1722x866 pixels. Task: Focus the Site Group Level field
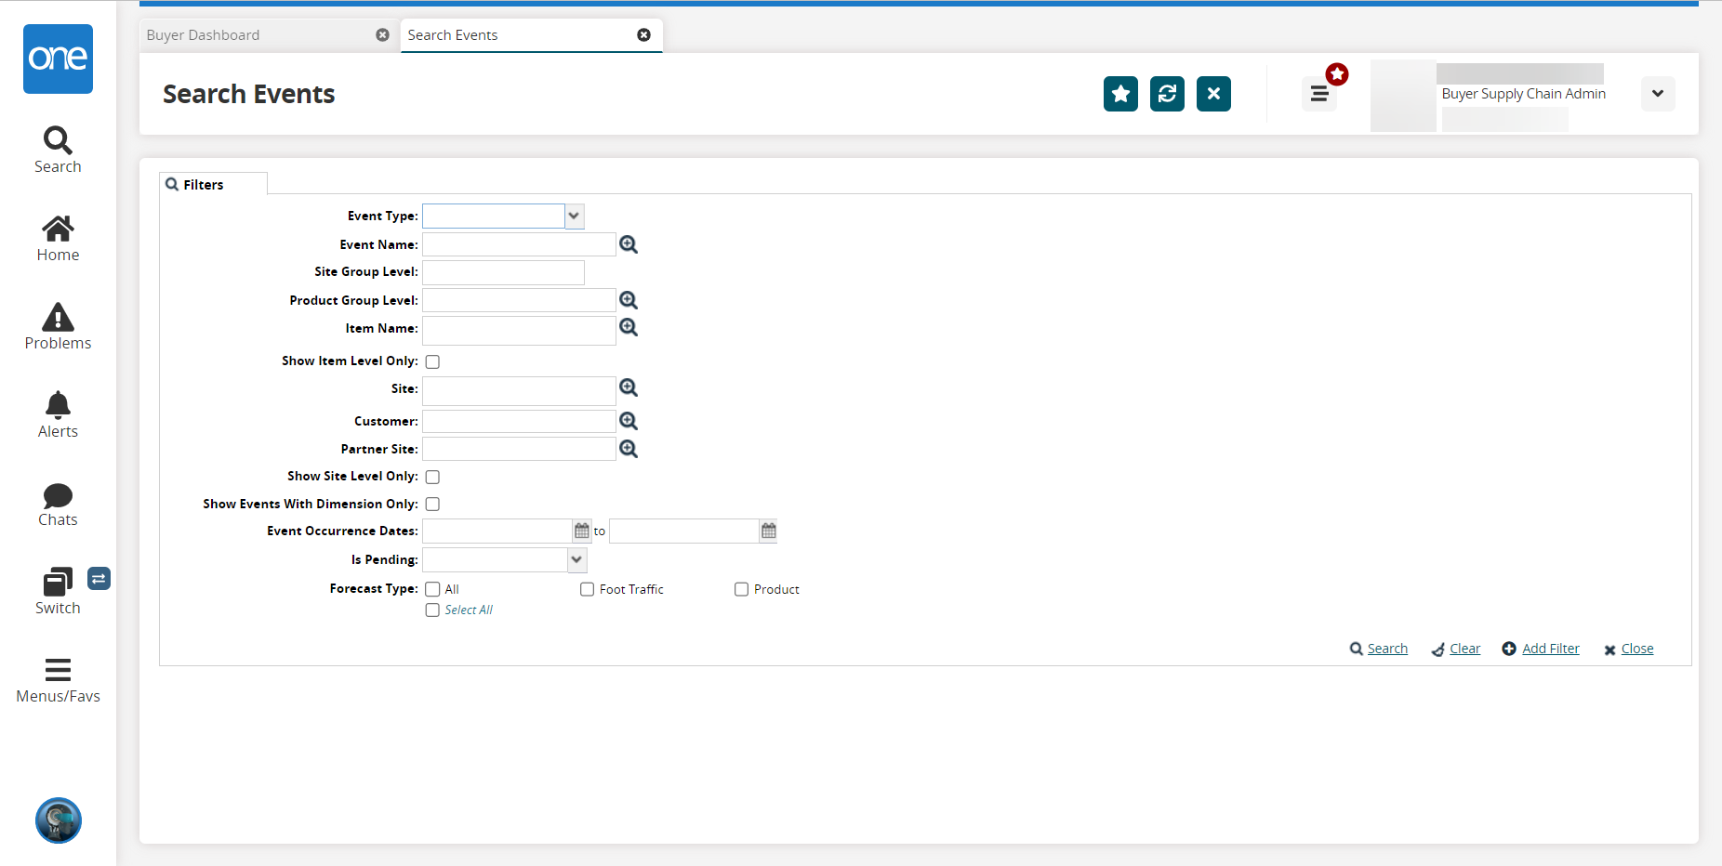[503, 272]
